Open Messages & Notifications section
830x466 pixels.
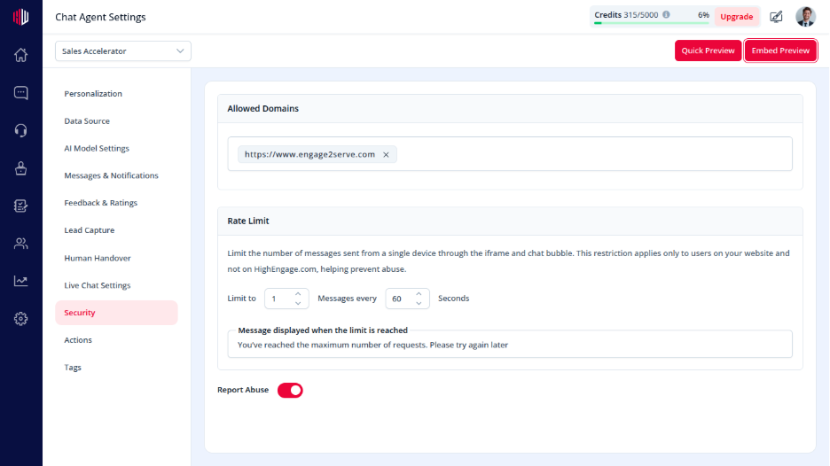(111, 175)
